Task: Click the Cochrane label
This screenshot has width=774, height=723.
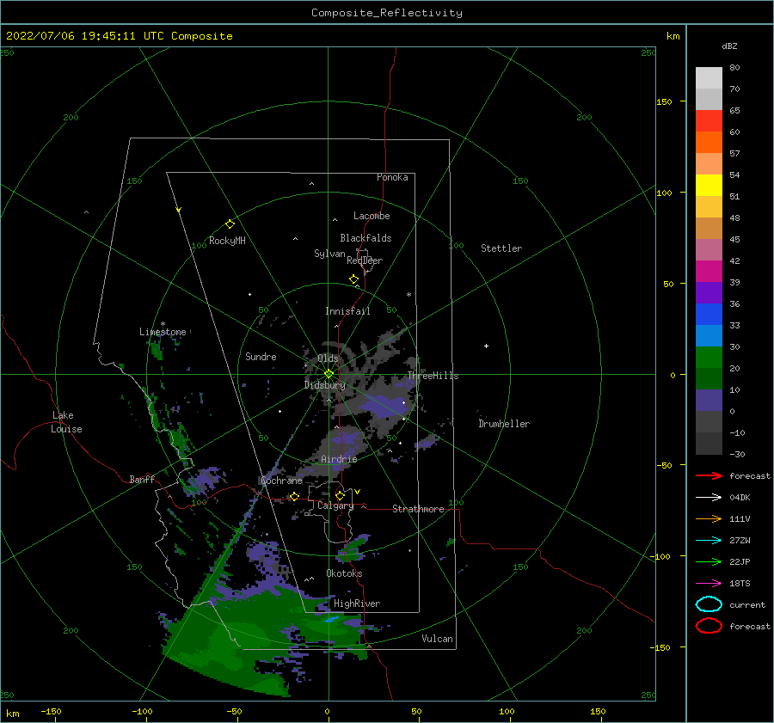Action: pos(281,481)
